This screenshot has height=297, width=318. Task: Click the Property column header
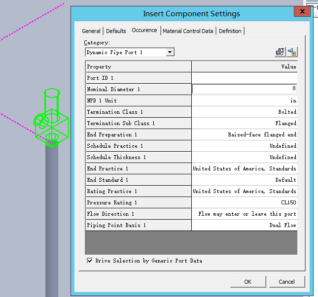(139, 66)
